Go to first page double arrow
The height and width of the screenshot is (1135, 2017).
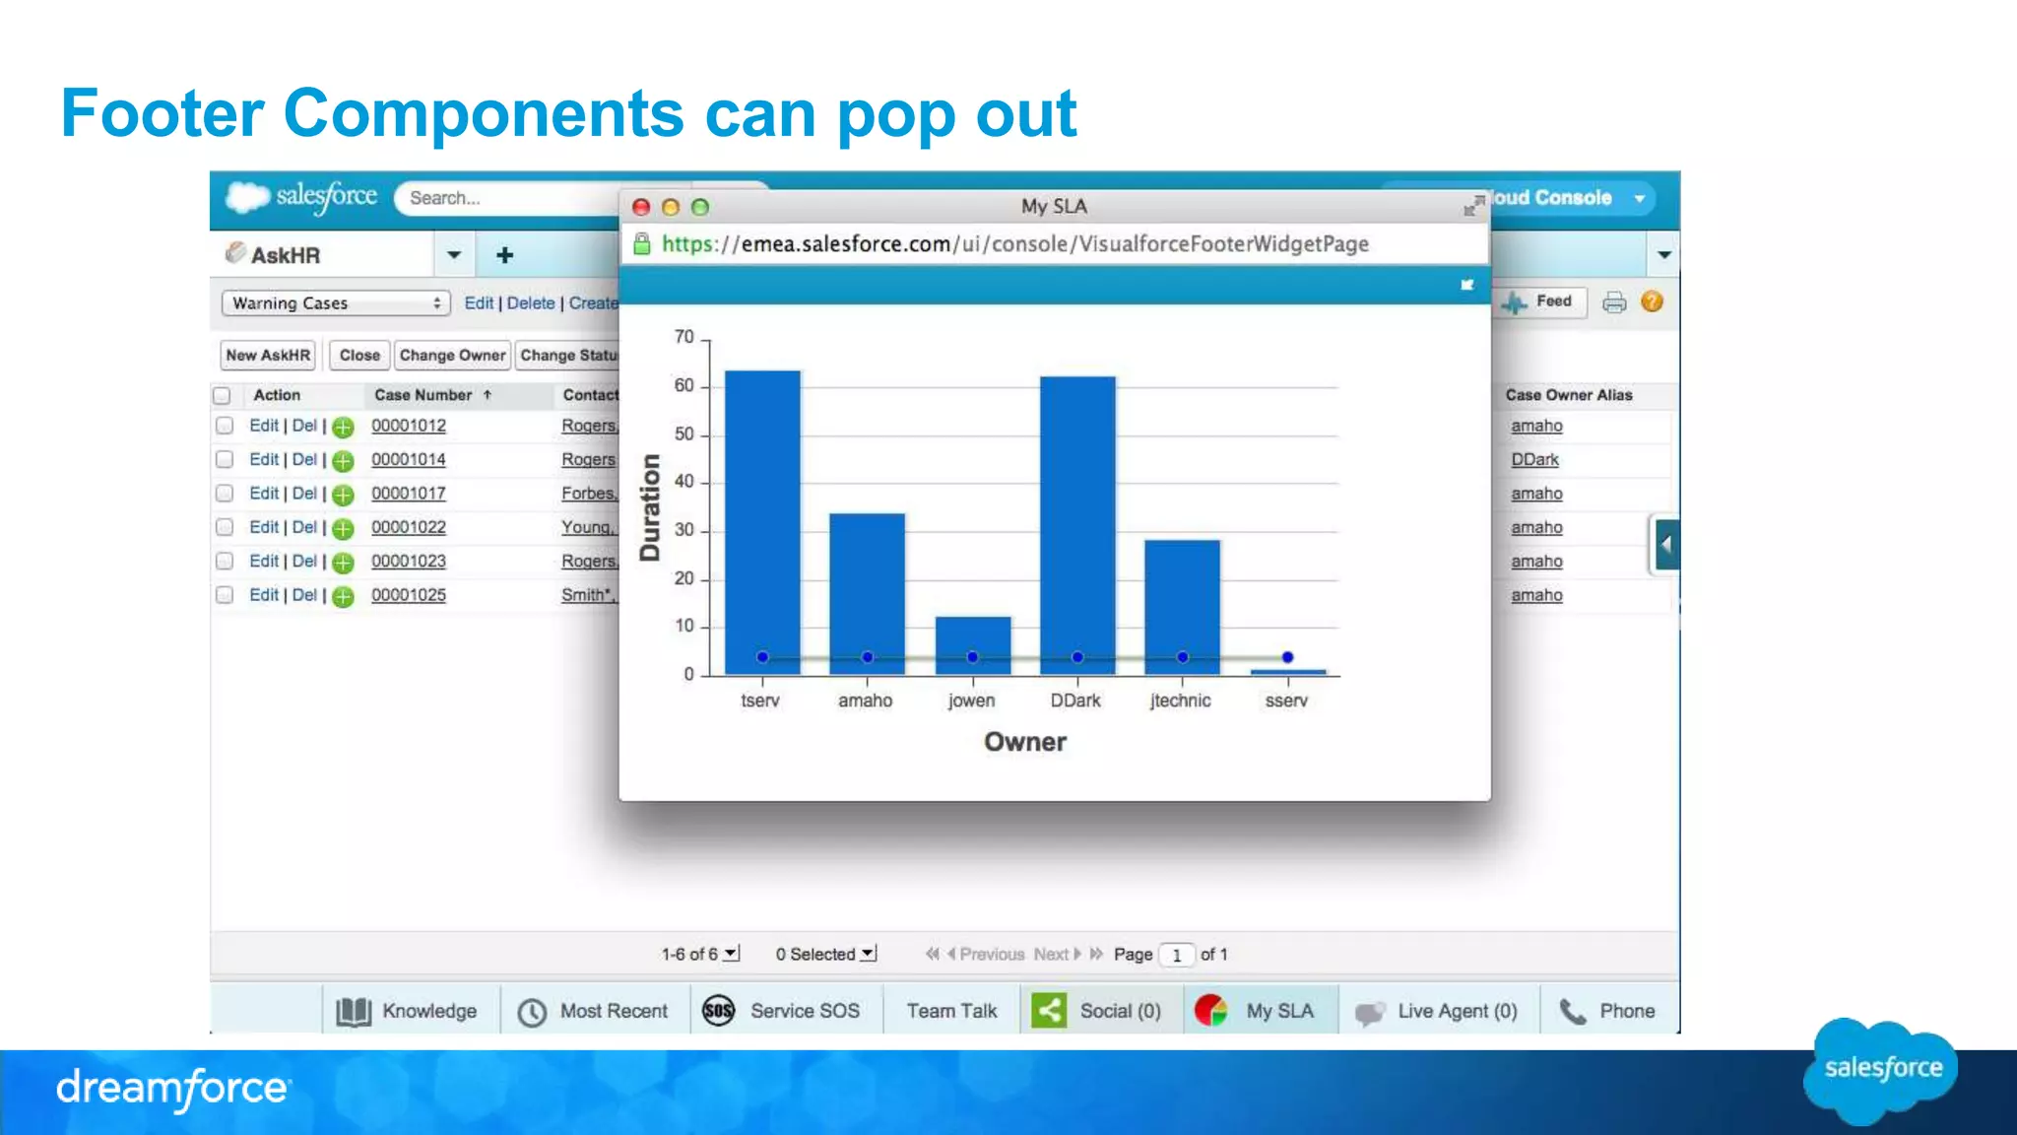932,954
